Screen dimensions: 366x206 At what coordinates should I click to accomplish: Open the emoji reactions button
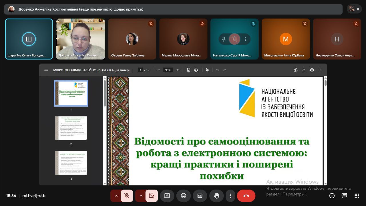(x=183, y=196)
